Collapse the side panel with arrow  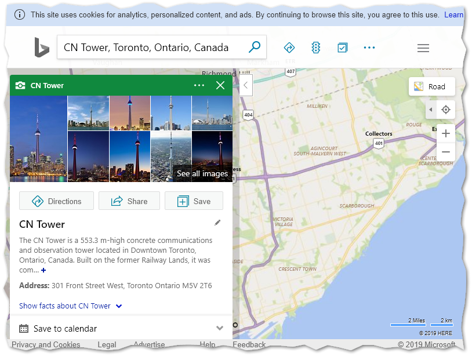pos(246,85)
